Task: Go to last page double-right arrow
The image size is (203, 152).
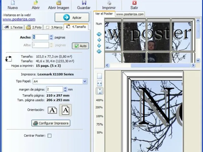Action: point(99,51)
